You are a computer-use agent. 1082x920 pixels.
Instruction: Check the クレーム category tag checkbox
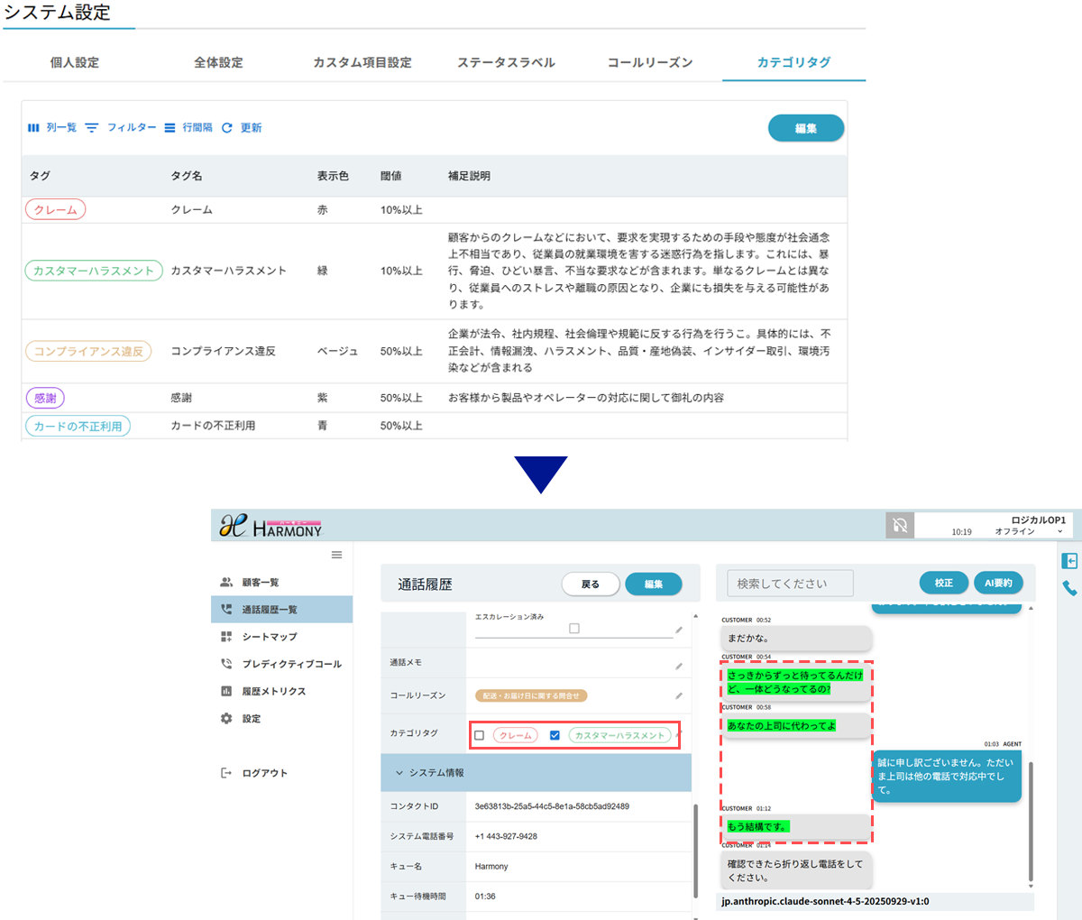(x=480, y=735)
